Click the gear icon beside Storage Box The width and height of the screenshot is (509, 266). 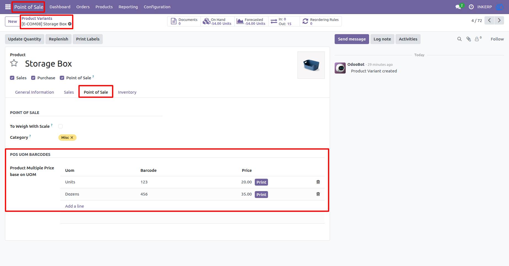70,24
